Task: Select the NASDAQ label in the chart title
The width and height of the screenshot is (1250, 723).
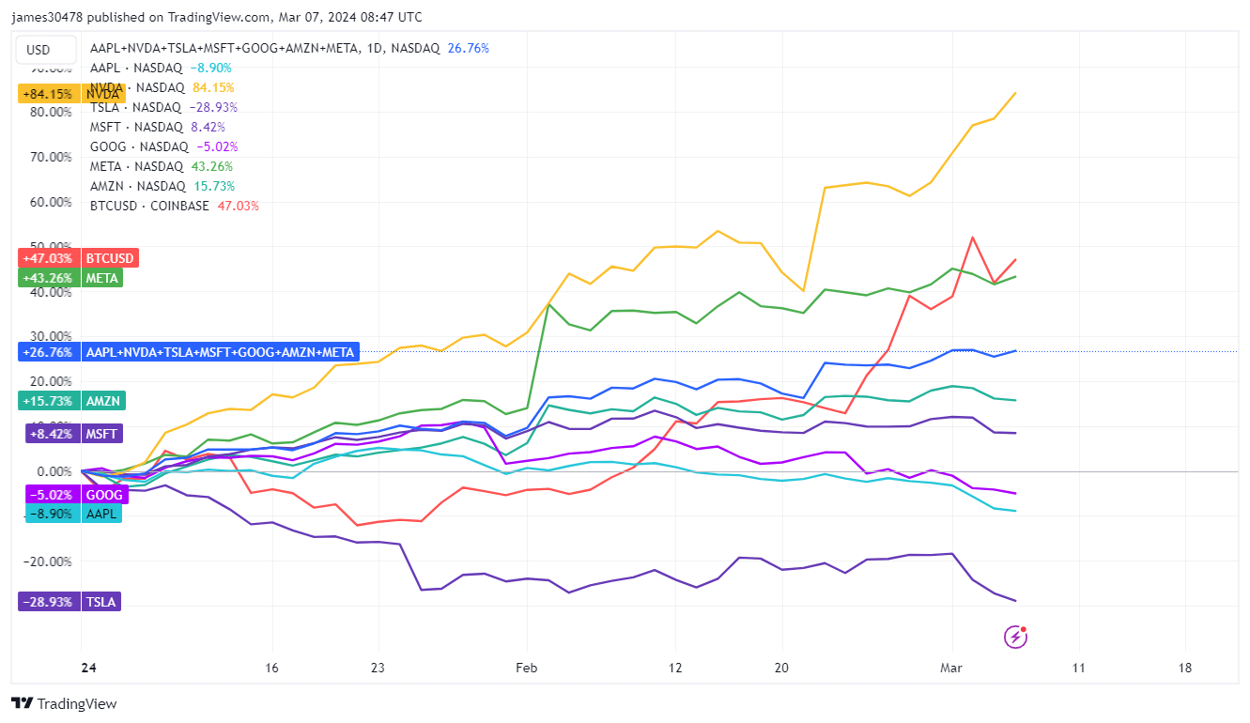Action: (x=414, y=46)
